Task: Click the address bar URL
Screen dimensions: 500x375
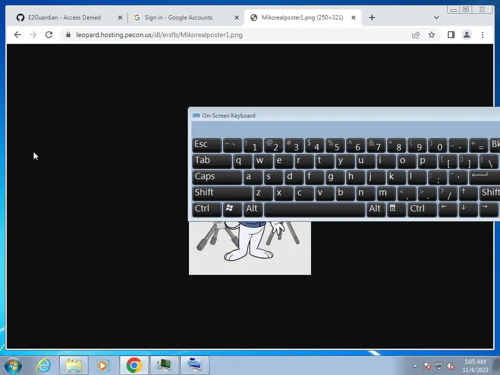Action: coord(159,35)
